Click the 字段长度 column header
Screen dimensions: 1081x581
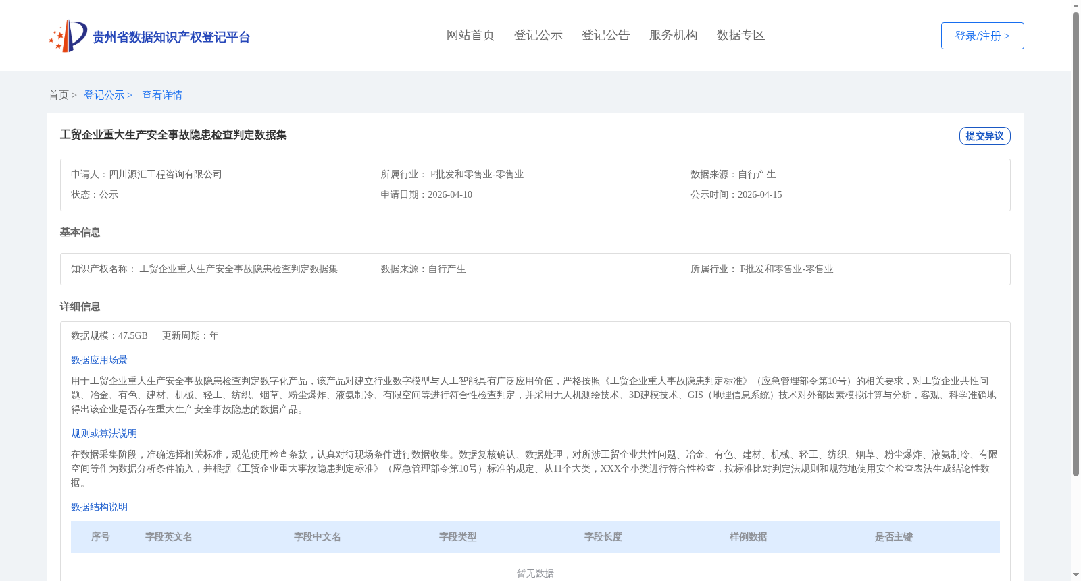coord(603,537)
